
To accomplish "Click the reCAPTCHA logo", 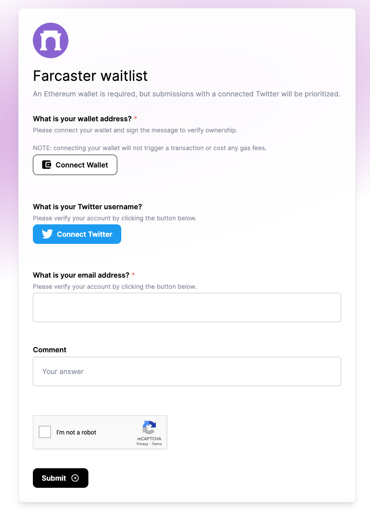I will [x=149, y=428].
